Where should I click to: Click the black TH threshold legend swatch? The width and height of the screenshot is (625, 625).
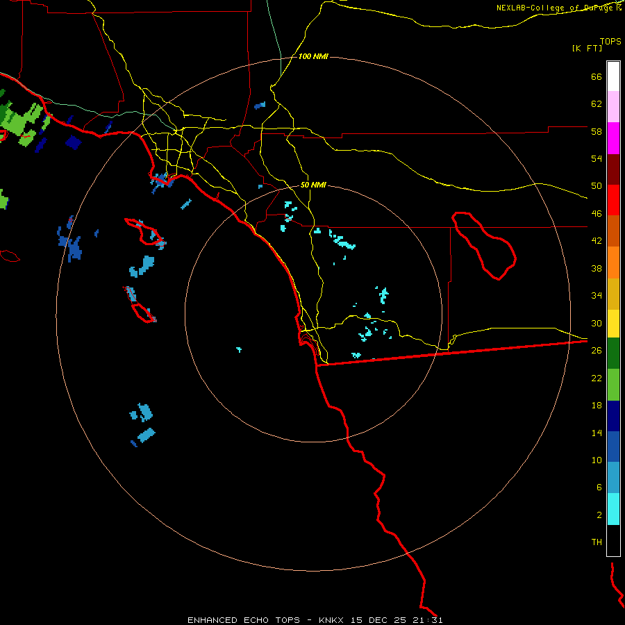coord(613,540)
